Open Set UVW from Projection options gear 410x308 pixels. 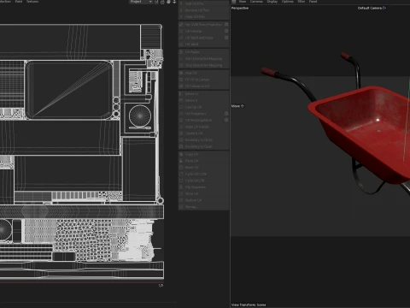click(x=226, y=25)
